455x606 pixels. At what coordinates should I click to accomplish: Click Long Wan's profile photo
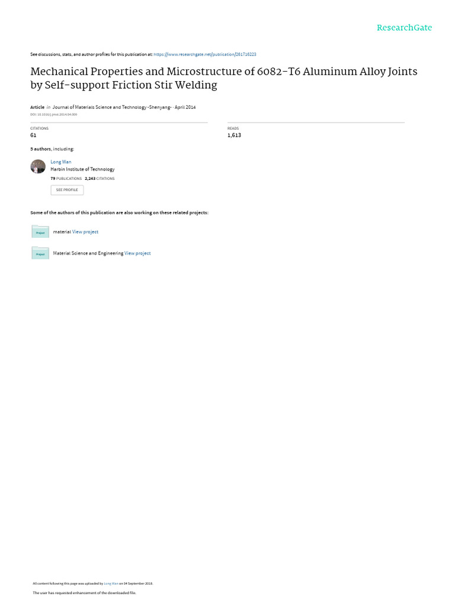(x=38, y=166)
